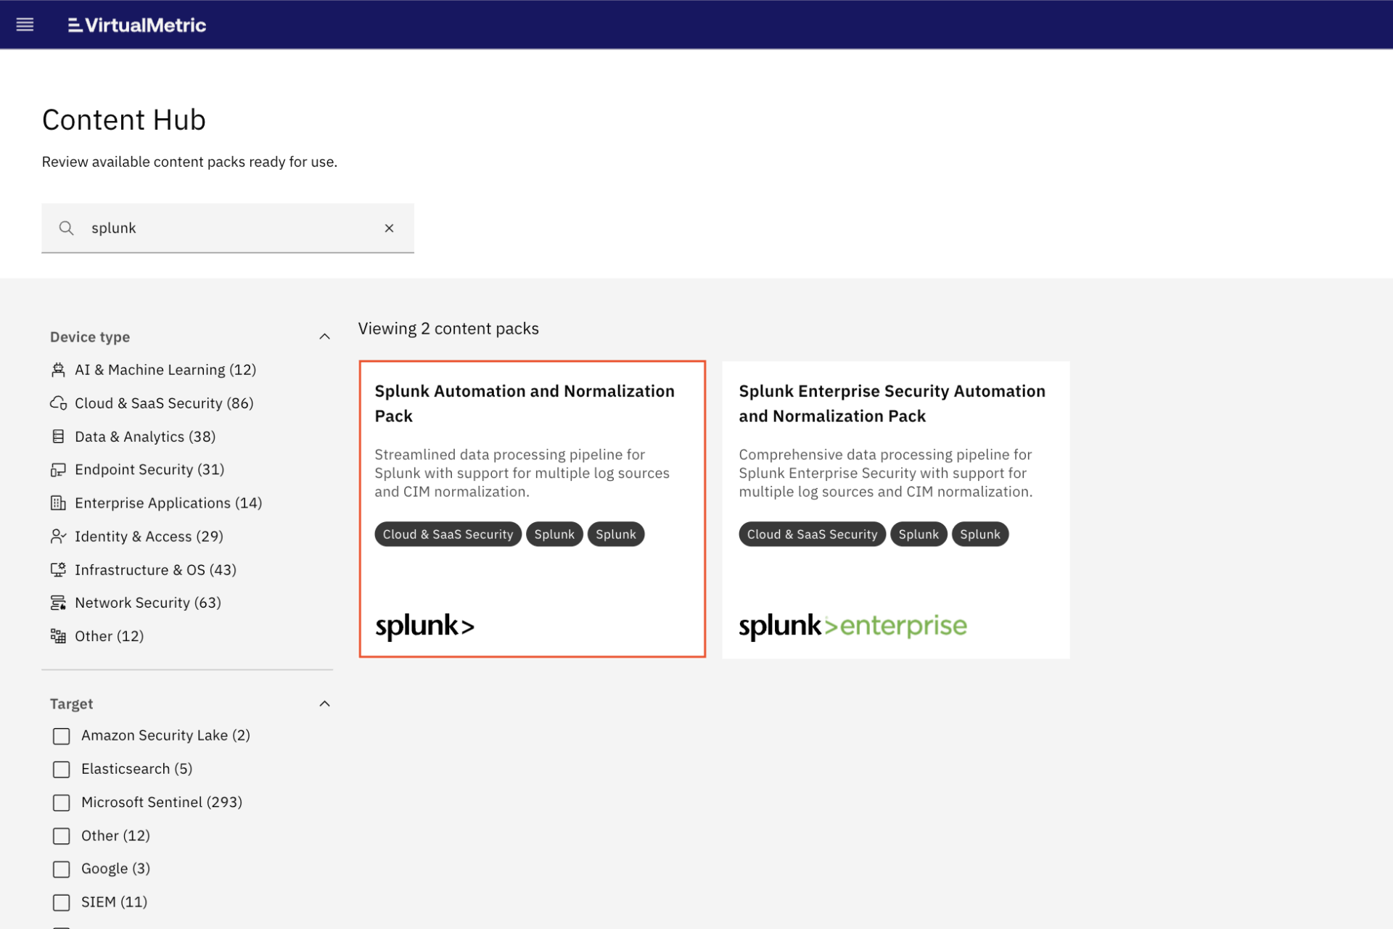Screen dimensions: 1393x929
Task: Click the Cloud & SaaS Security filter icon
Action: (58, 403)
